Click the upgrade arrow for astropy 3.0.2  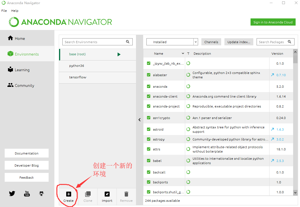click(x=273, y=139)
